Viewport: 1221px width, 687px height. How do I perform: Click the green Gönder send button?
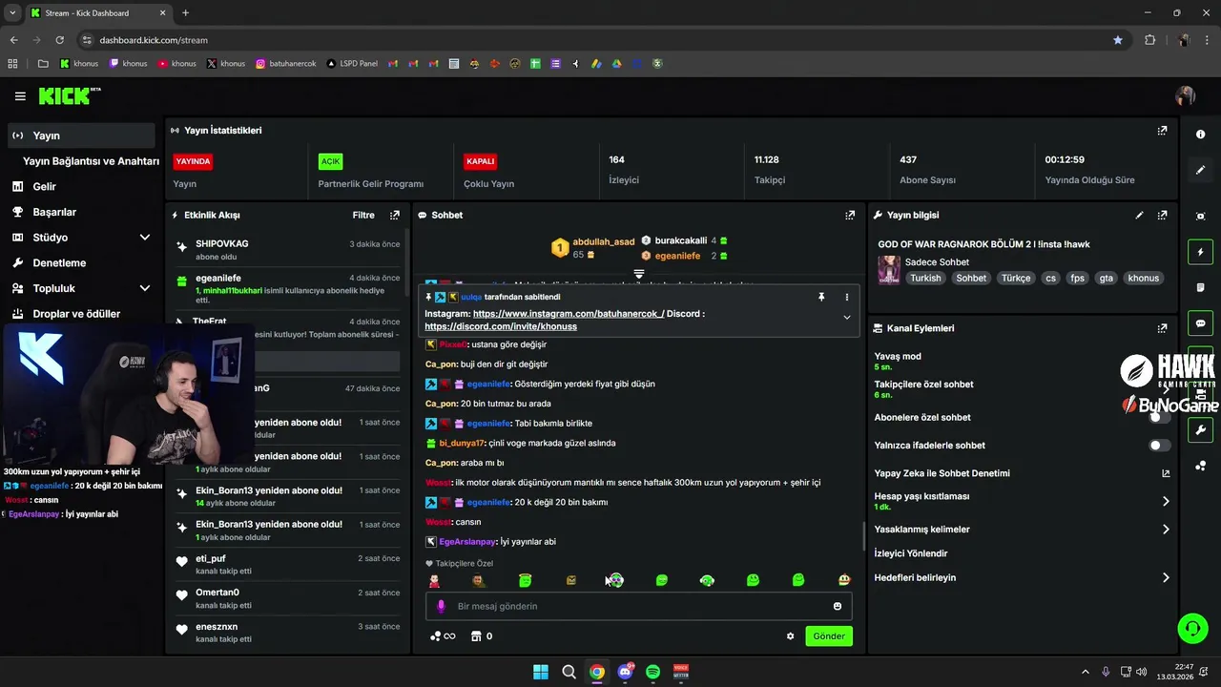click(829, 636)
